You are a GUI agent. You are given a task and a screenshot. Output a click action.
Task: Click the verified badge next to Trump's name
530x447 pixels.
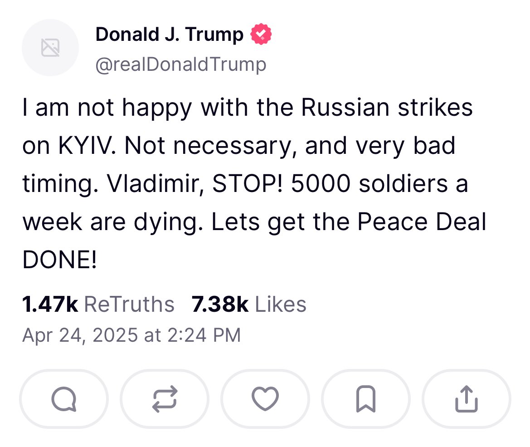tap(261, 33)
